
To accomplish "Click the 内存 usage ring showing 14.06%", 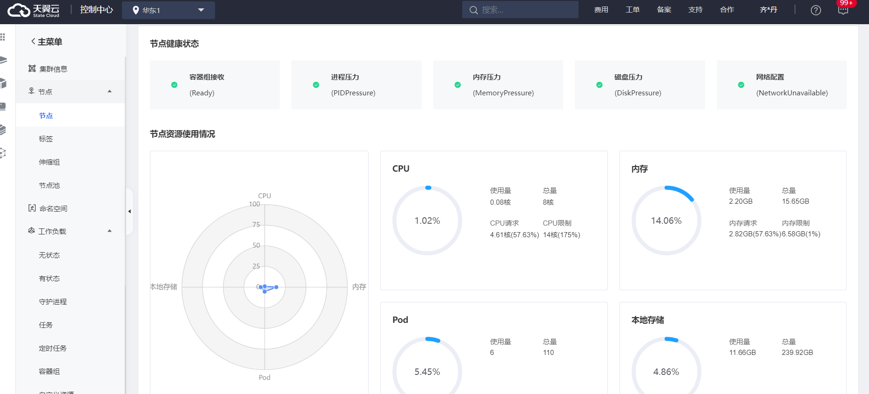I will tap(666, 220).
